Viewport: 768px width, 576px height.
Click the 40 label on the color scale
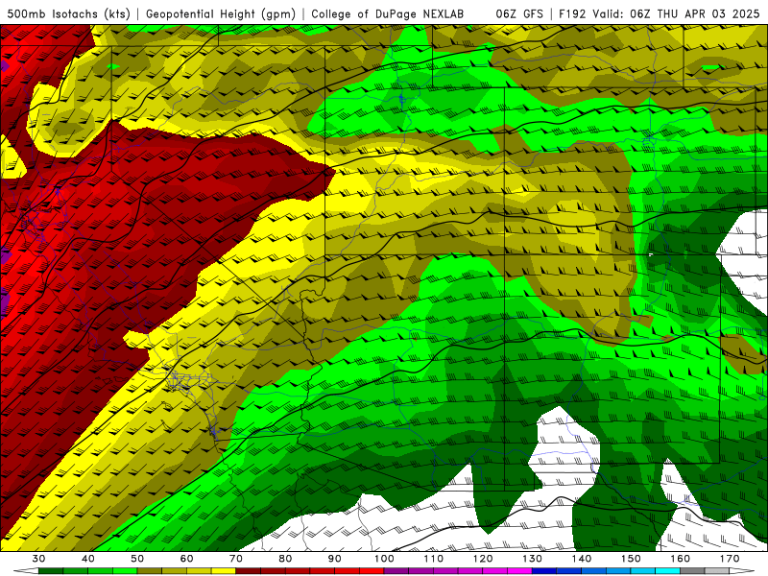[x=88, y=559]
